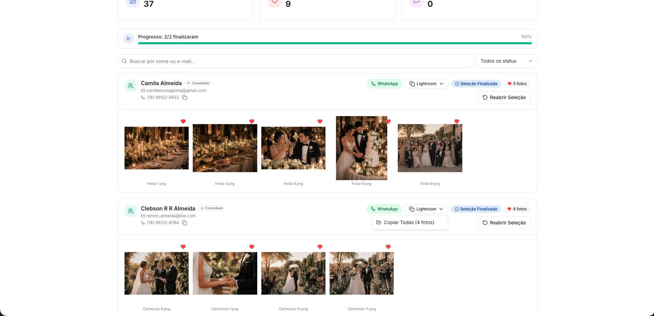Screen dimensions: 654x316
Task: Remove the heart from Festa-9.png
Action: [x=457, y=122]
